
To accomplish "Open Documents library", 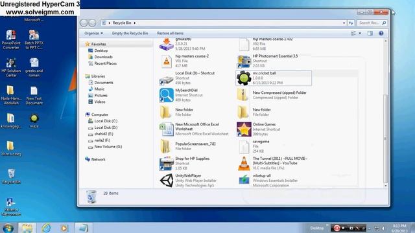I will [104, 82].
